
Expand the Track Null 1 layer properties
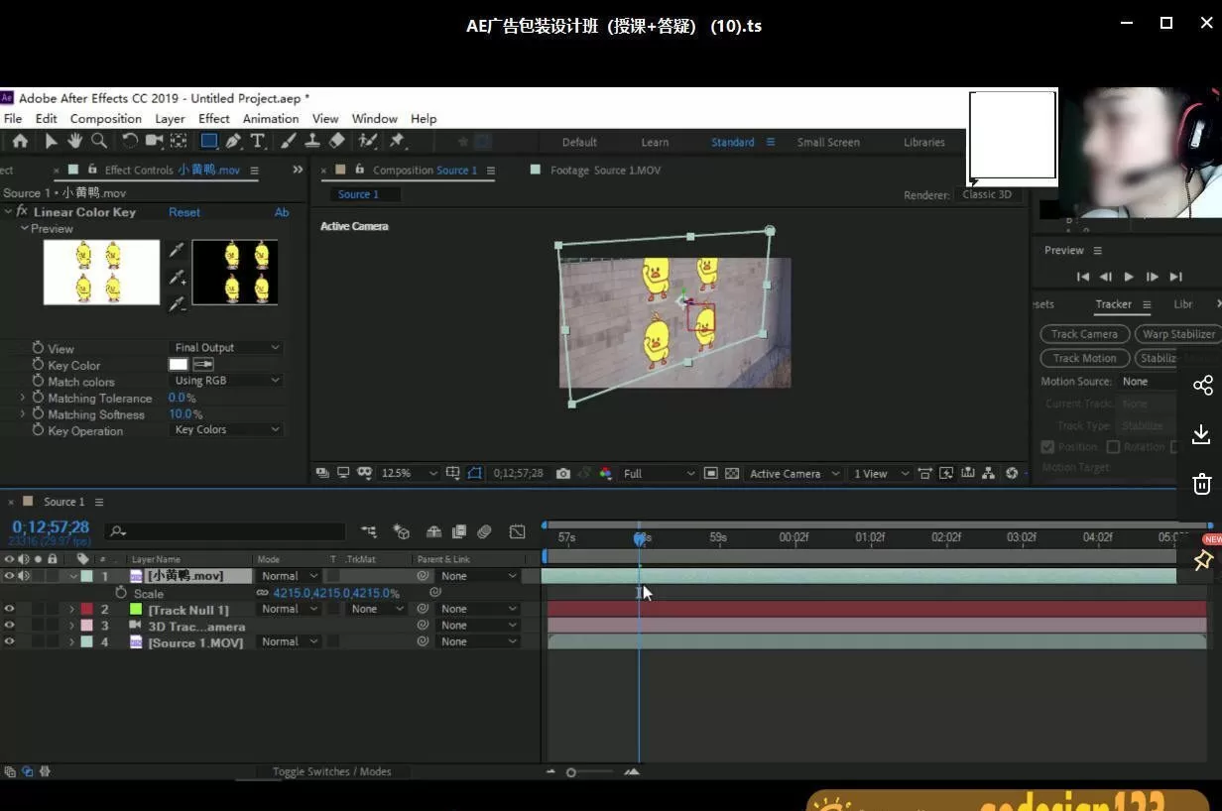tap(71, 610)
